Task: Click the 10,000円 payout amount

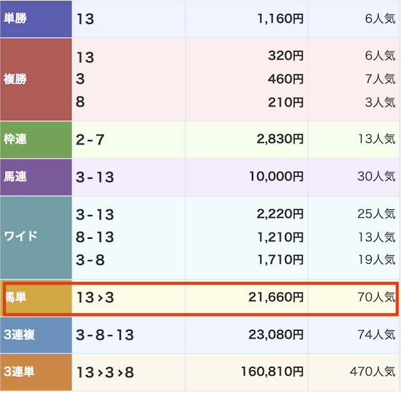Action: point(277,177)
